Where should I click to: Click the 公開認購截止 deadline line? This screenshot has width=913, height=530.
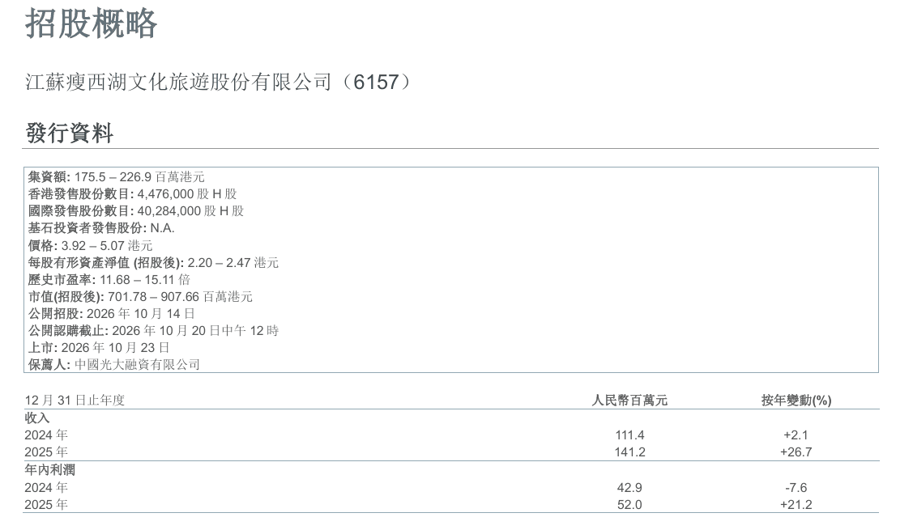point(154,330)
